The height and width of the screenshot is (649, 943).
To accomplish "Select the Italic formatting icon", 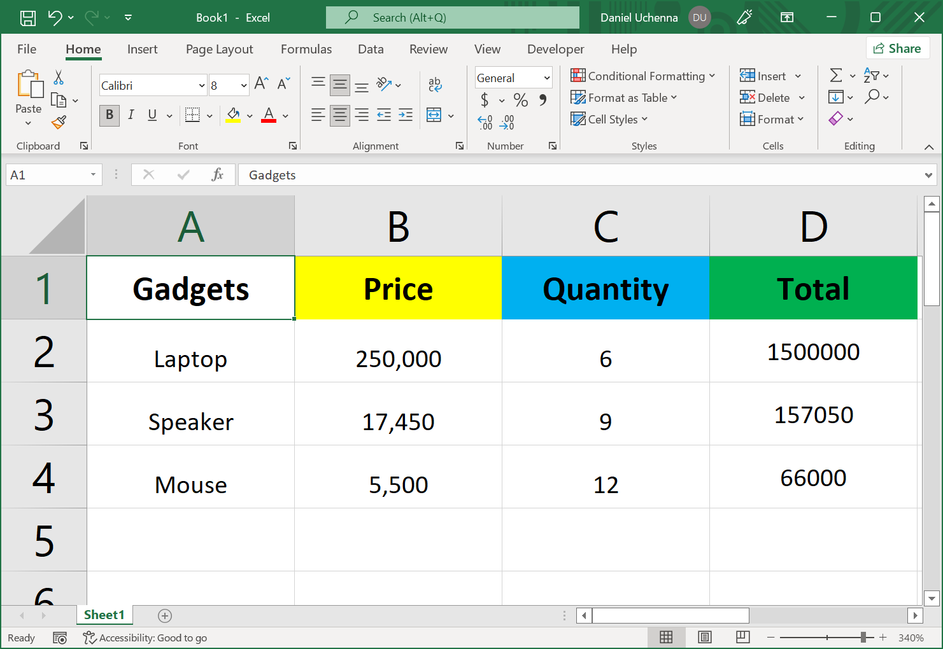I will [131, 115].
